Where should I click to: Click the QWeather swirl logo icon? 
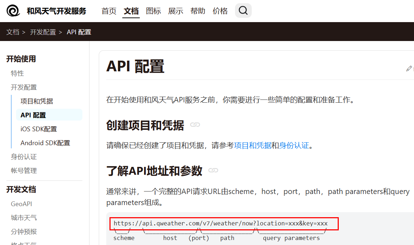tap(13, 11)
